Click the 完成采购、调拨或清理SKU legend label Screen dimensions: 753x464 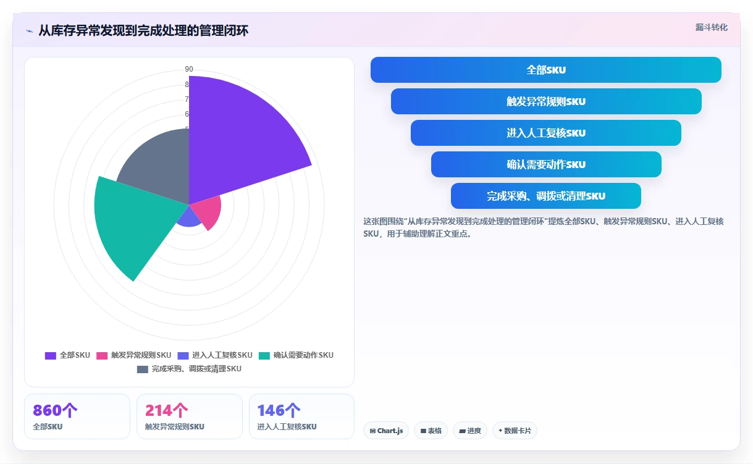click(196, 369)
